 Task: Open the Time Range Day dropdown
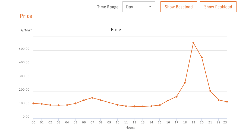pyautogui.click(x=139, y=7)
